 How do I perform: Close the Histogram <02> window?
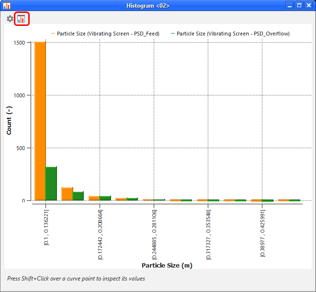[308, 6]
